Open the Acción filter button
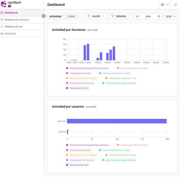Screen dimensions: 180x177 [96, 16]
